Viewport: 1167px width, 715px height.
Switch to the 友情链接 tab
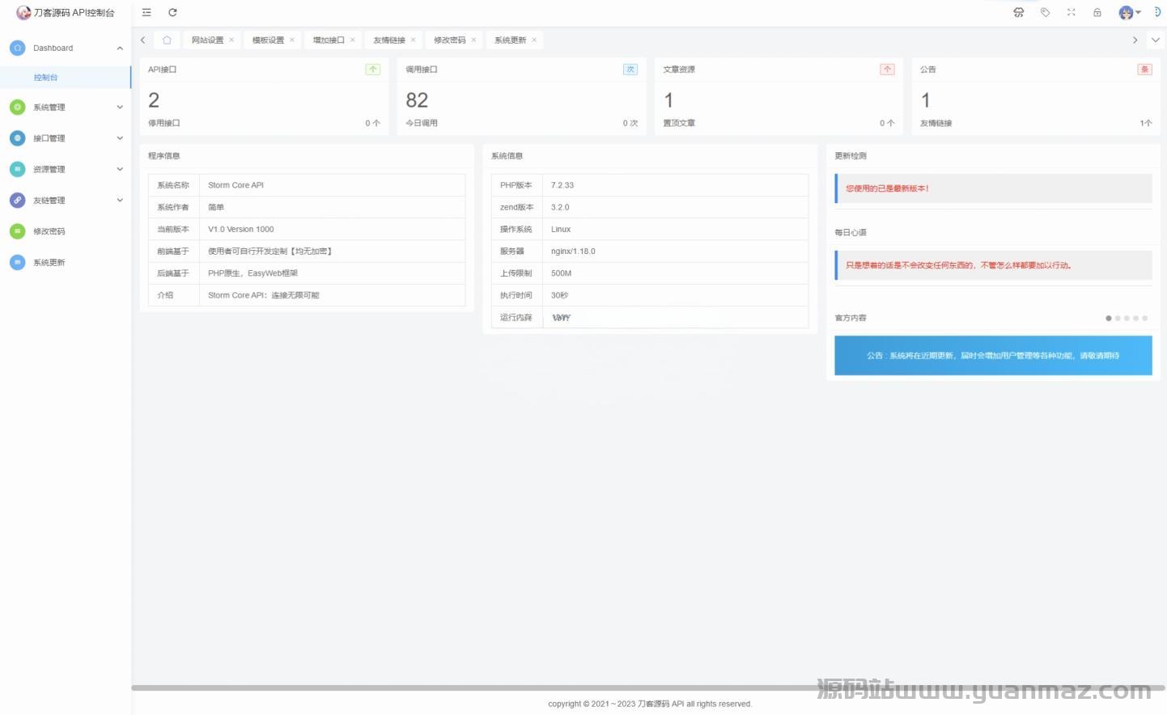[x=388, y=40]
